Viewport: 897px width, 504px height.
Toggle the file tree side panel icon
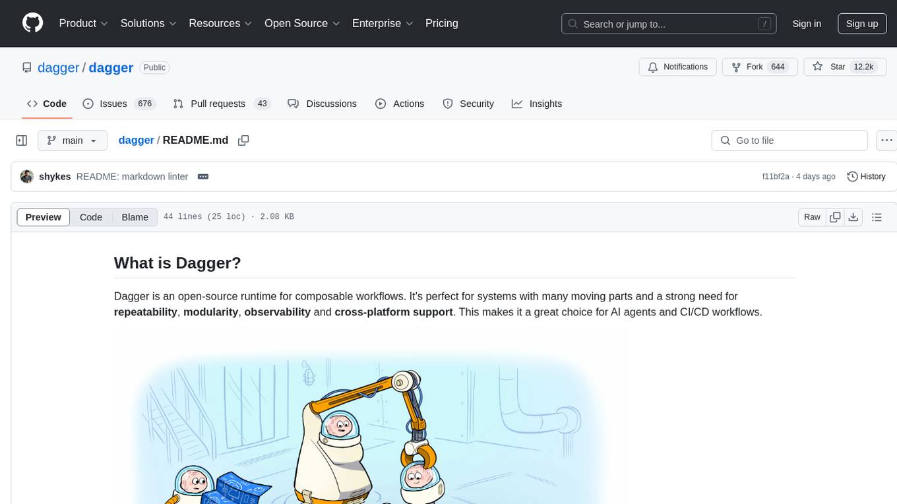tap(22, 141)
